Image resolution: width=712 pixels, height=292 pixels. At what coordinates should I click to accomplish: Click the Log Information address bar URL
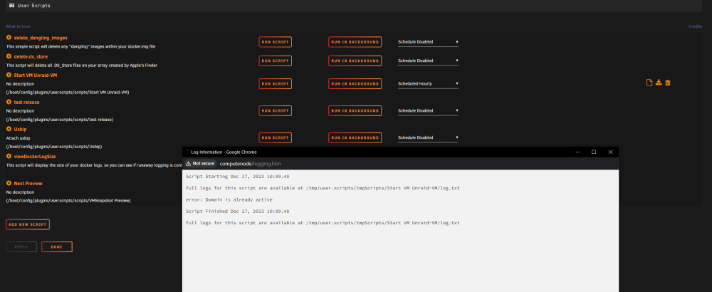coord(248,164)
